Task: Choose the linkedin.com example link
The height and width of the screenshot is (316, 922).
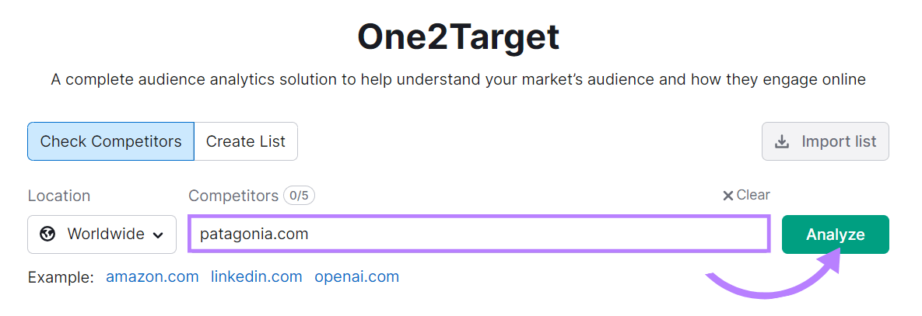Action: (257, 276)
